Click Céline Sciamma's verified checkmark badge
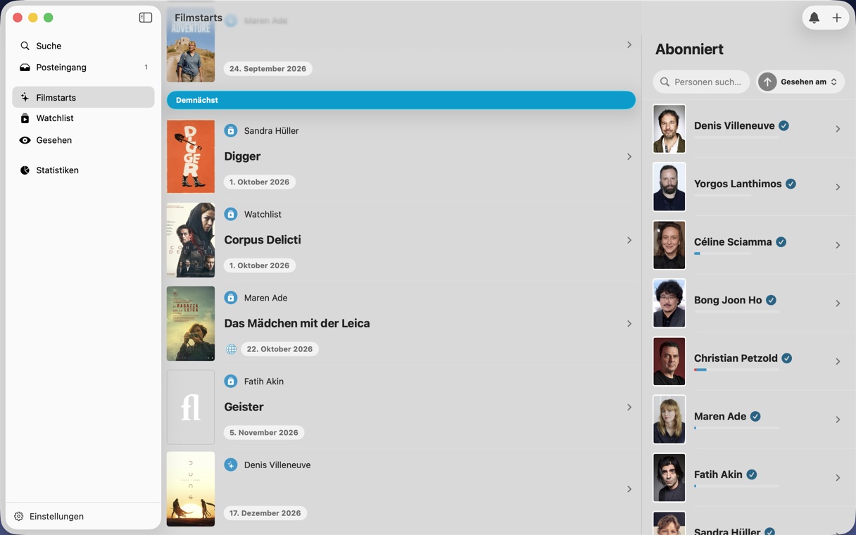The image size is (856, 535). (x=781, y=241)
